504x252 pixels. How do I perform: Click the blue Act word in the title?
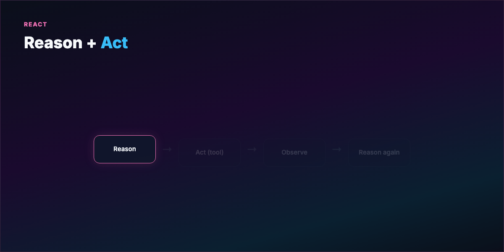pos(114,43)
